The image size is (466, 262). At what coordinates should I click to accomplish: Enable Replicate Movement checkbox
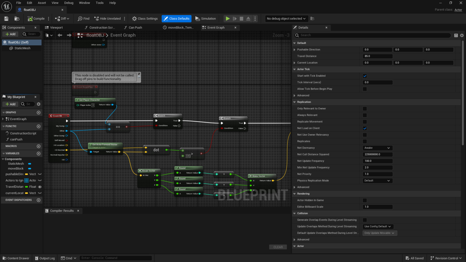pos(365,122)
